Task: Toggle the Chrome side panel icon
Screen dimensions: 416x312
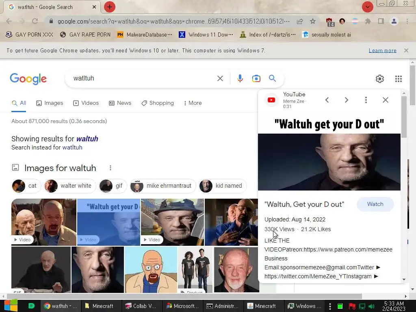Action: (x=381, y=21)
